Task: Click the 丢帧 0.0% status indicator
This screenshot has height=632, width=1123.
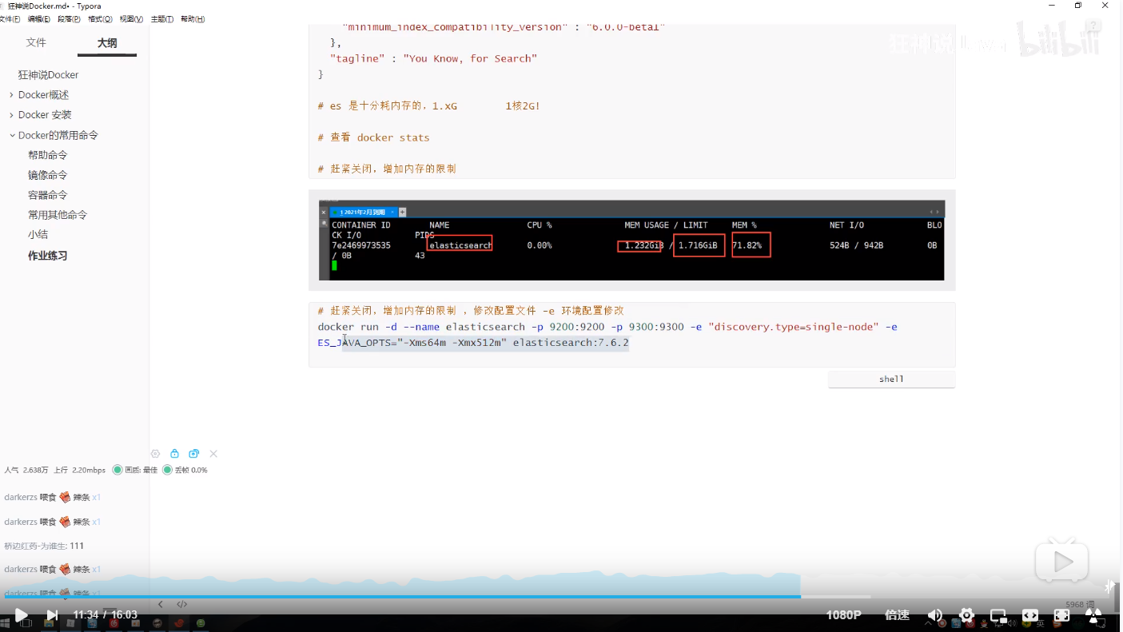Action: (x=185, y=470)
